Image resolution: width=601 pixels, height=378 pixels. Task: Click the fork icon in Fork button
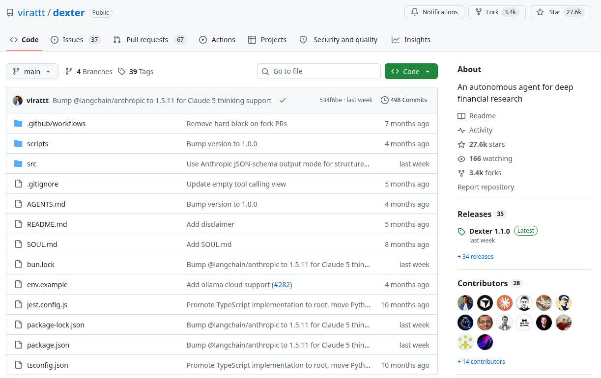point(478,12)
